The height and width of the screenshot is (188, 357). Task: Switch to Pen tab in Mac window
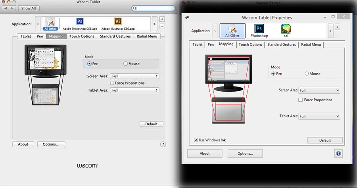point(40,36)
